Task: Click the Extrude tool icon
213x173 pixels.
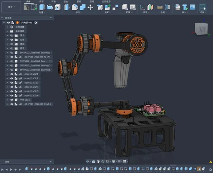Action: pos(42,7)
